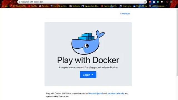Image resolution: width=178 pixels, height=100 pixels.
Task: Click the Docker whale logo
Action: (x=88, y=42)
